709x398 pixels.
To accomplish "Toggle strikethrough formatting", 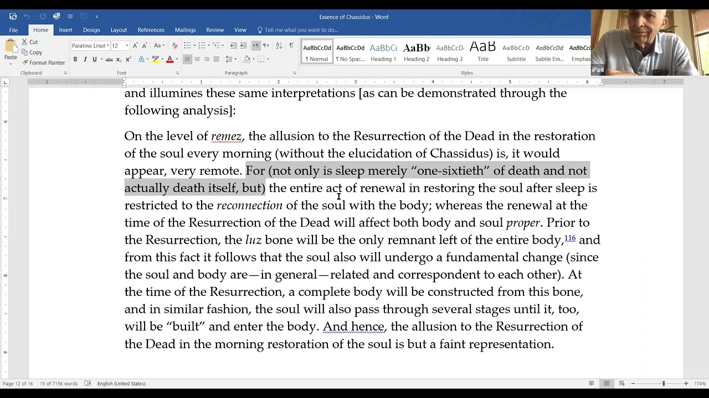I will coord(109,59).
